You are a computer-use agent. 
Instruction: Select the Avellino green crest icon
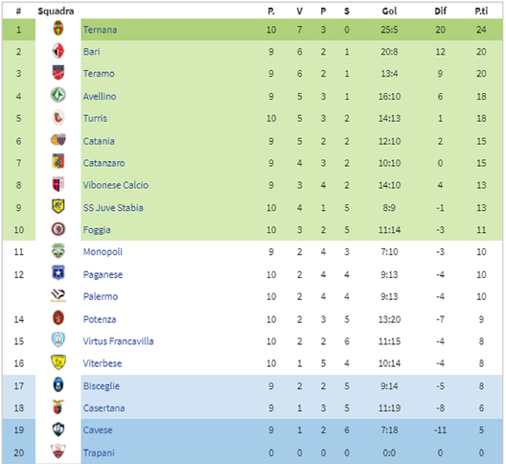pyautogui.click(x=58, y=95)
